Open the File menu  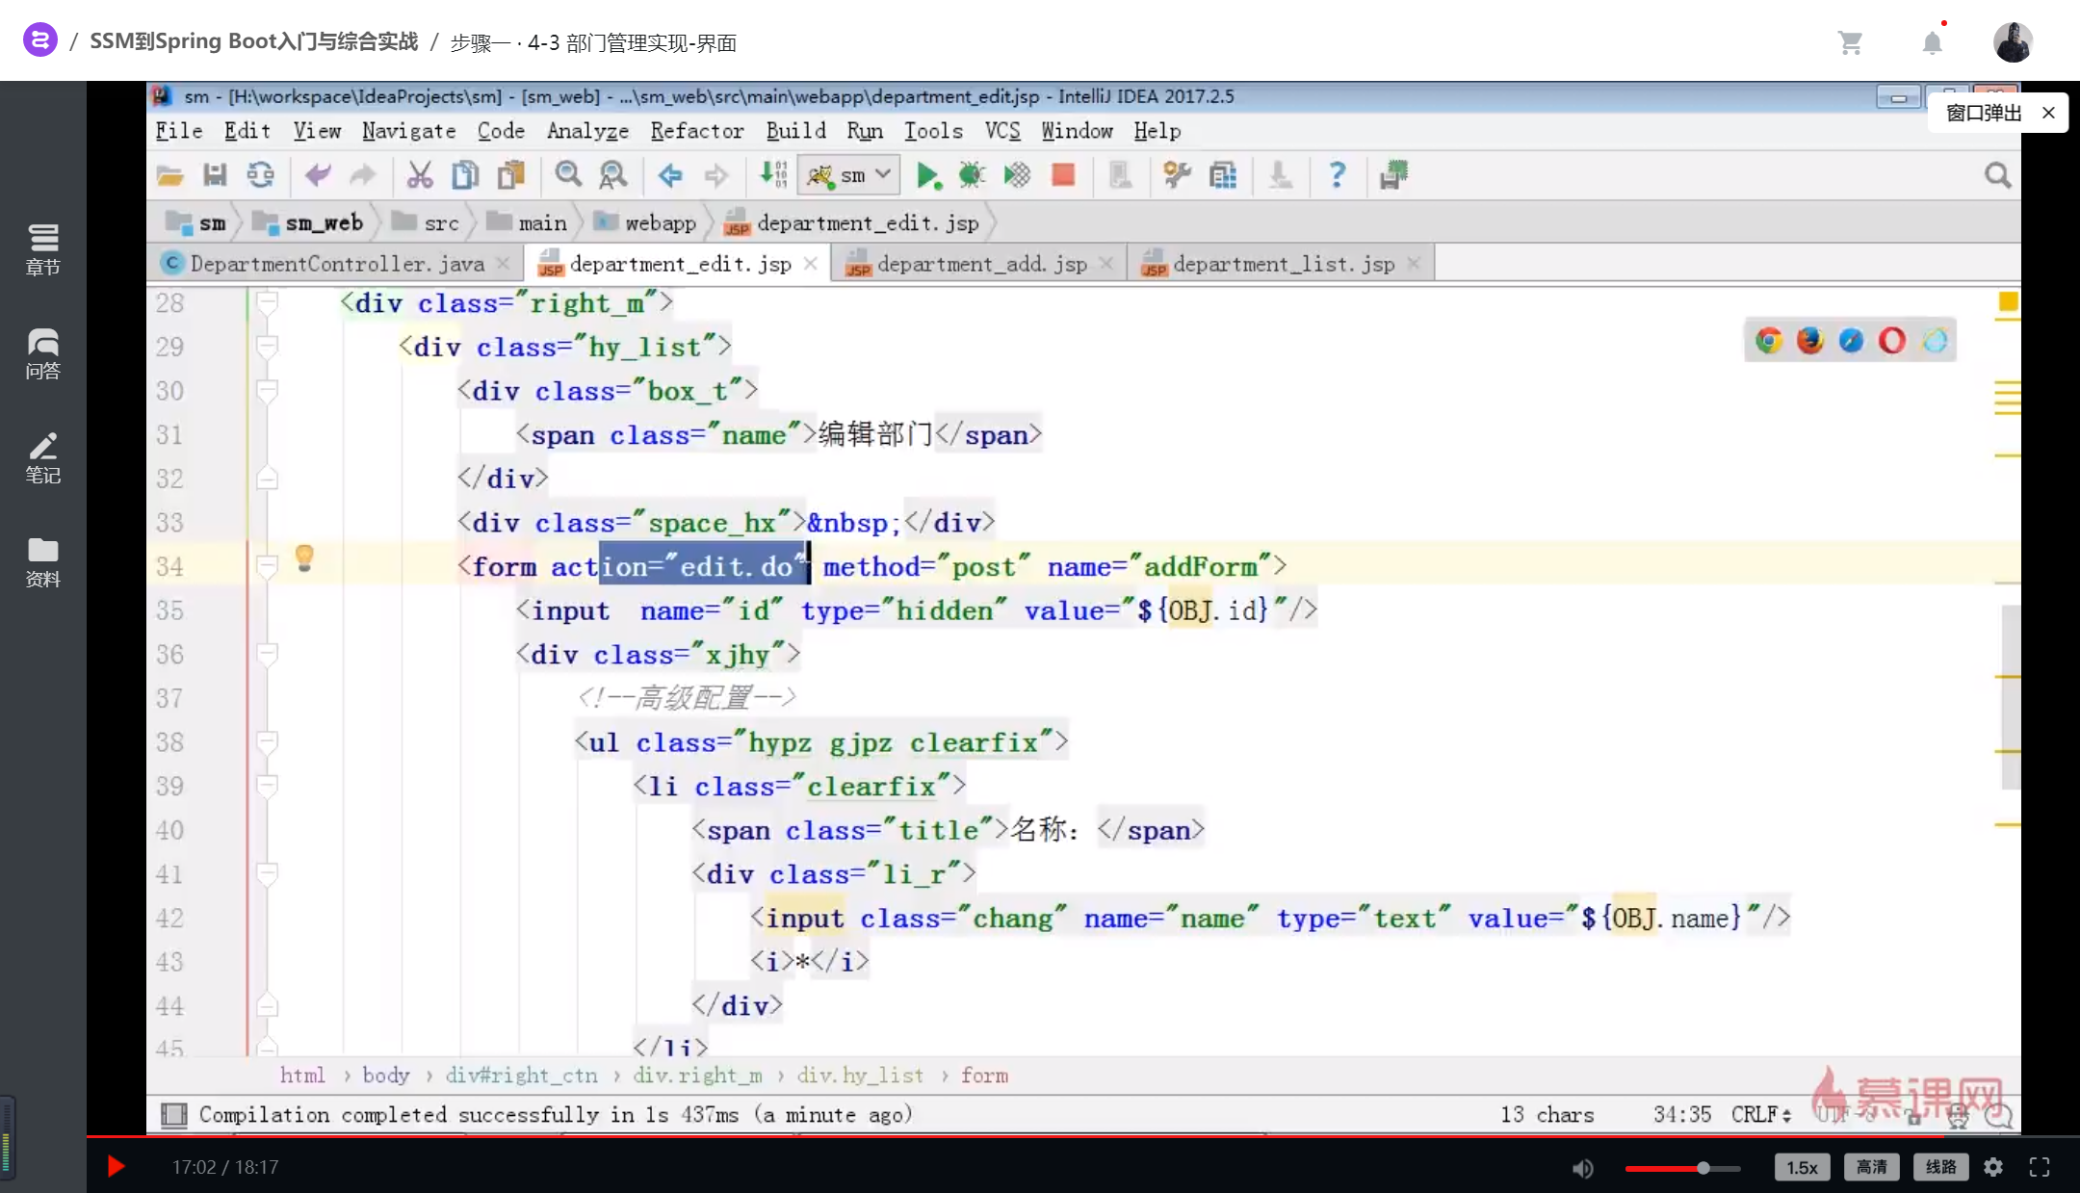click(x=179, y=131)
